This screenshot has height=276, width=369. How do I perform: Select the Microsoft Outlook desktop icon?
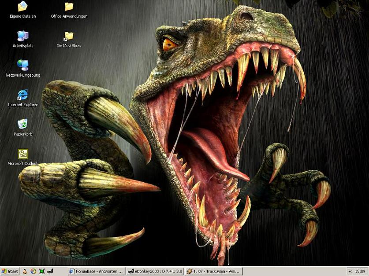click(23, 157)
